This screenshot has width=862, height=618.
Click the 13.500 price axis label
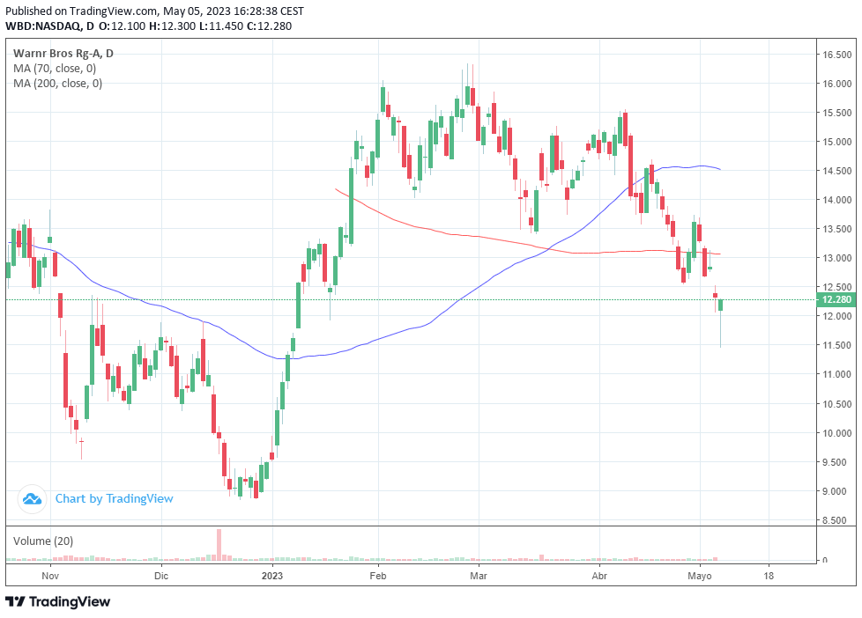pos(836,229)
